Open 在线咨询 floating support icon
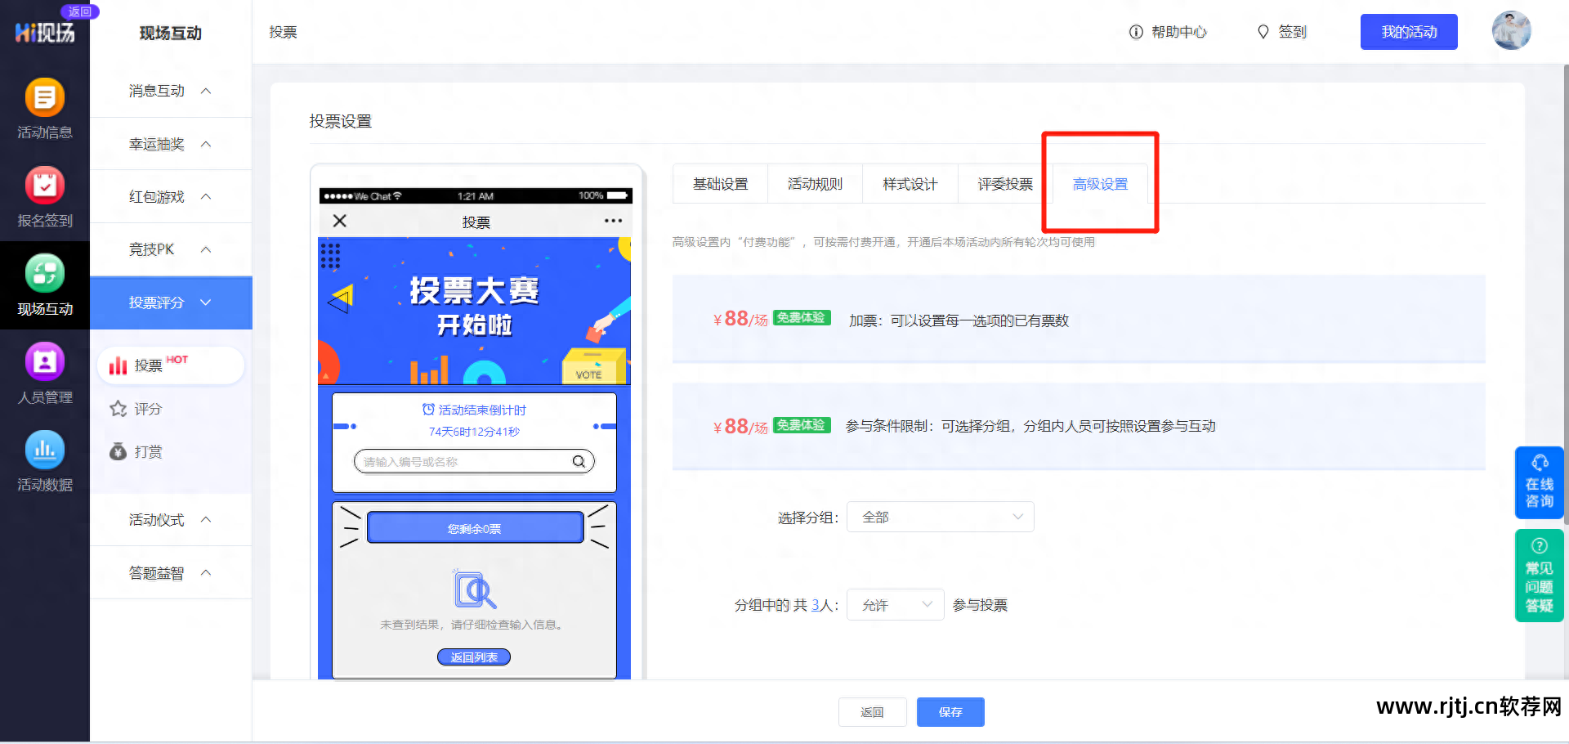This screenshot has width=1569, height=744. (x=1539, y=482)
